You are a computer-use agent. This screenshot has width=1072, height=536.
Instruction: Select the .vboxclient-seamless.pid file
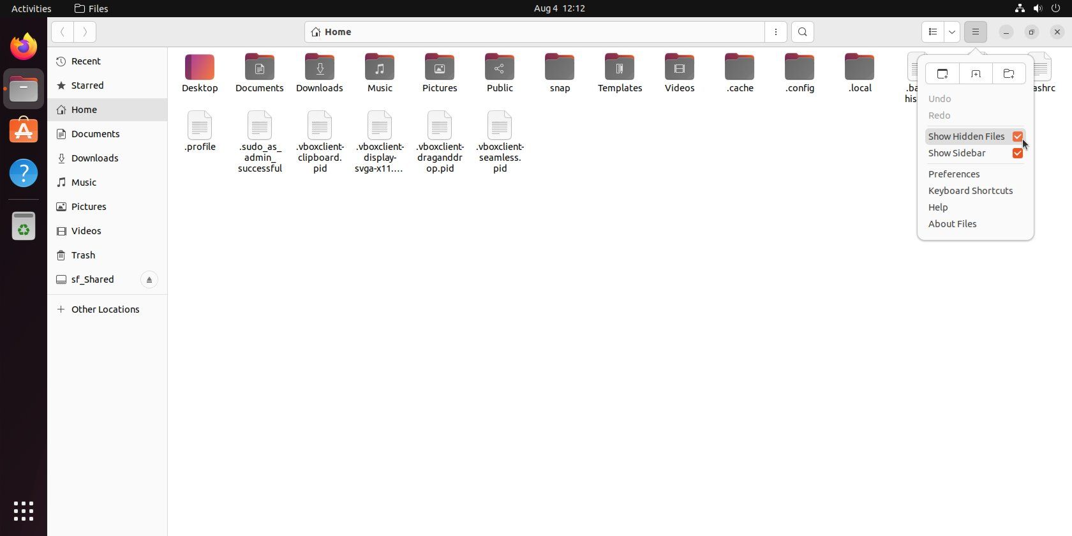click(x=500, y=142)
